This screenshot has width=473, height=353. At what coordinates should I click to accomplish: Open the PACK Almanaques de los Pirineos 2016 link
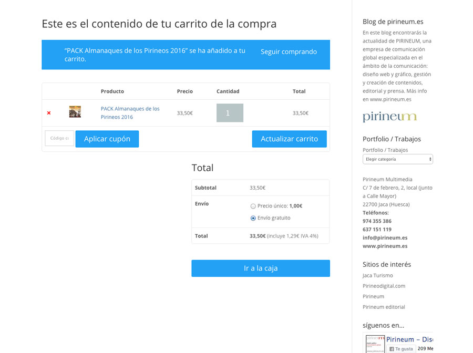click(130, 113)
